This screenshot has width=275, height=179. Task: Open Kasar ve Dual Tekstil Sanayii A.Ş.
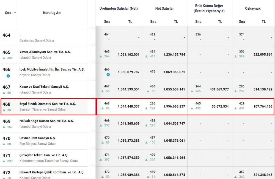[44, 87]
